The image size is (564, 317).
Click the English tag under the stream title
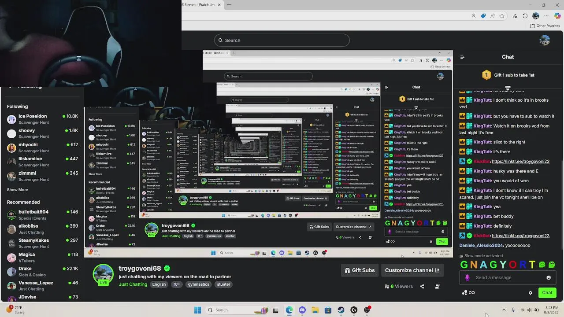pos(159,284)
